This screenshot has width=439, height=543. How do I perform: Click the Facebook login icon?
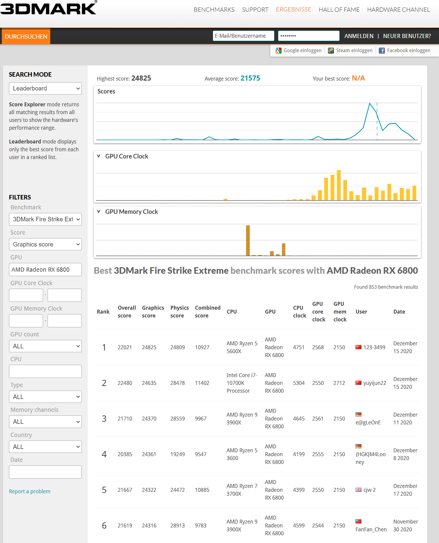click(382, 51)
